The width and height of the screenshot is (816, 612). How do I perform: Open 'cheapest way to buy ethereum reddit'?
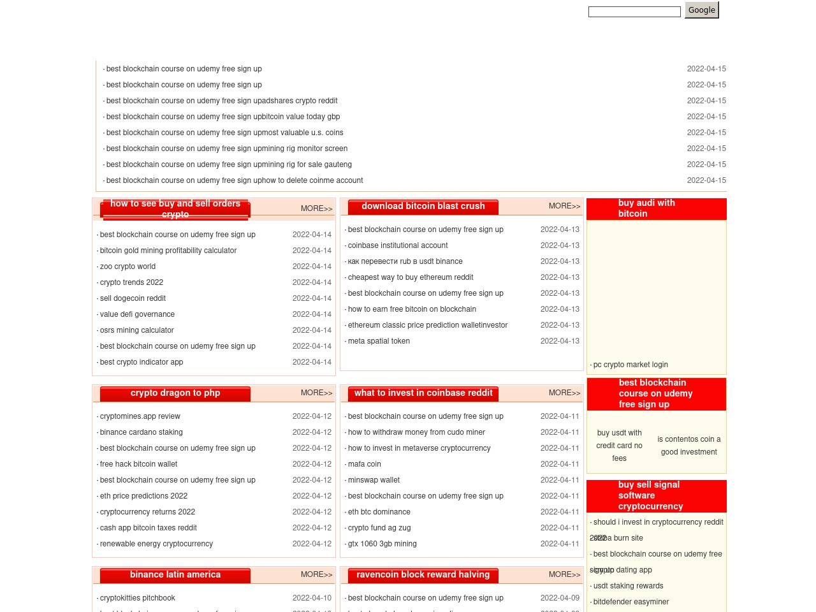(411, 277)
